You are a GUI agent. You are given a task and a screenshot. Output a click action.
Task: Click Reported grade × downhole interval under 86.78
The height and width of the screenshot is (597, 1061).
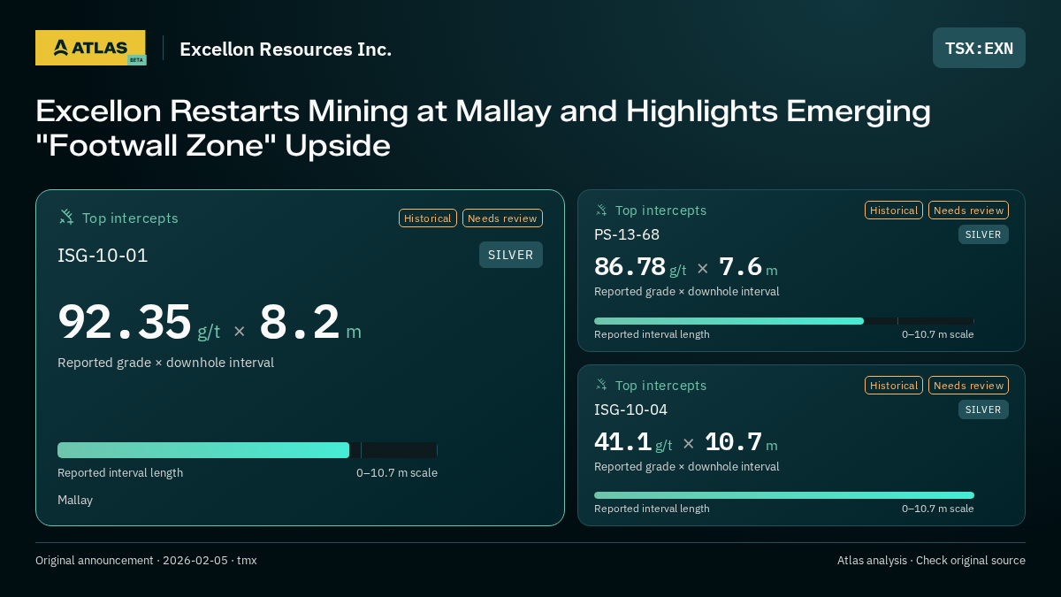point(687,292)
